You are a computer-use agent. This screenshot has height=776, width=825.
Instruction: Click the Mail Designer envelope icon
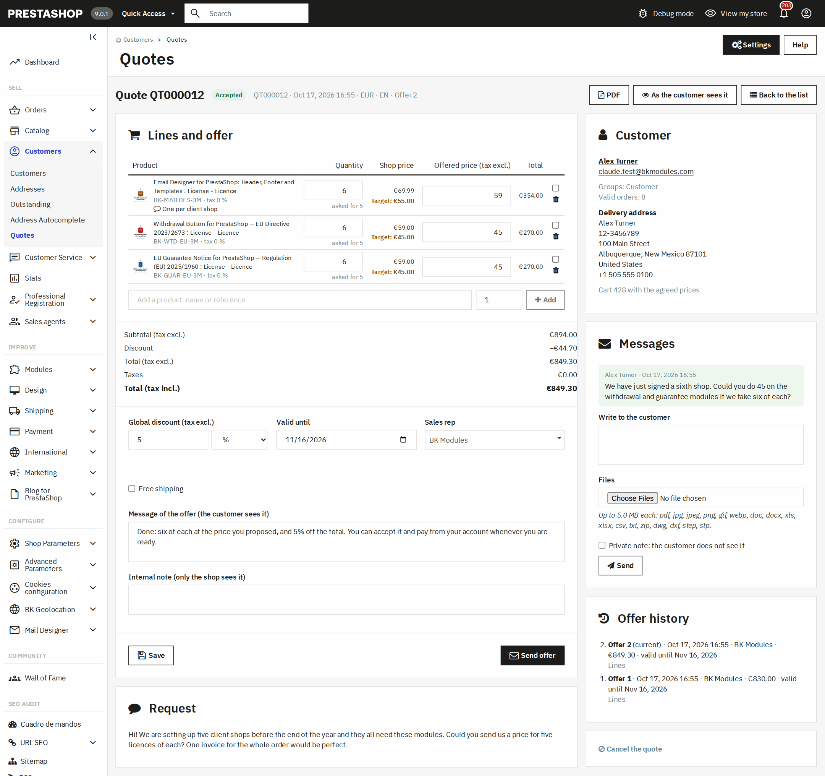pos(15,630)
